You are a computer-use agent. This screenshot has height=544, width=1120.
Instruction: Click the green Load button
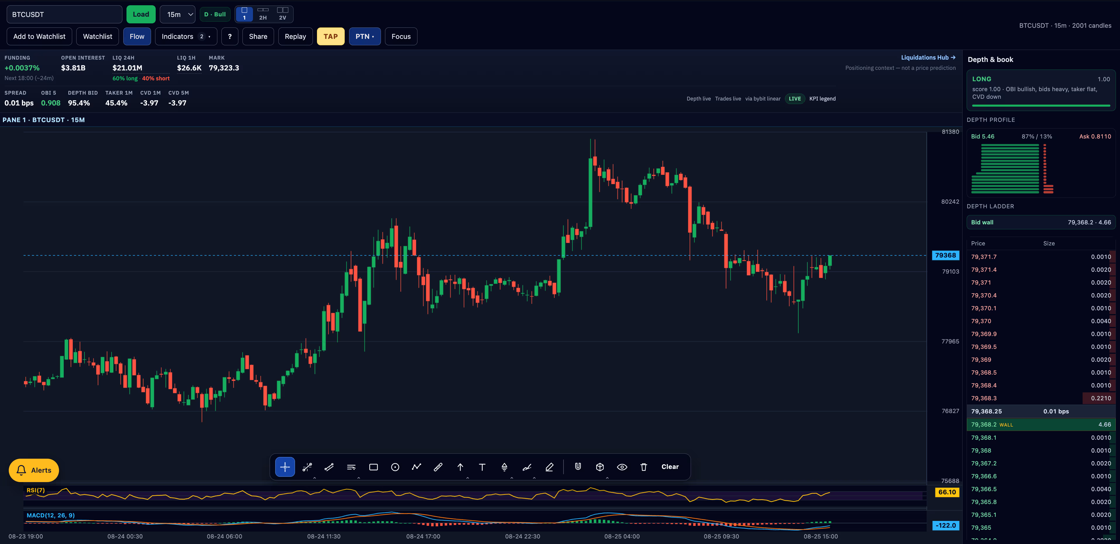pos(141,14)
